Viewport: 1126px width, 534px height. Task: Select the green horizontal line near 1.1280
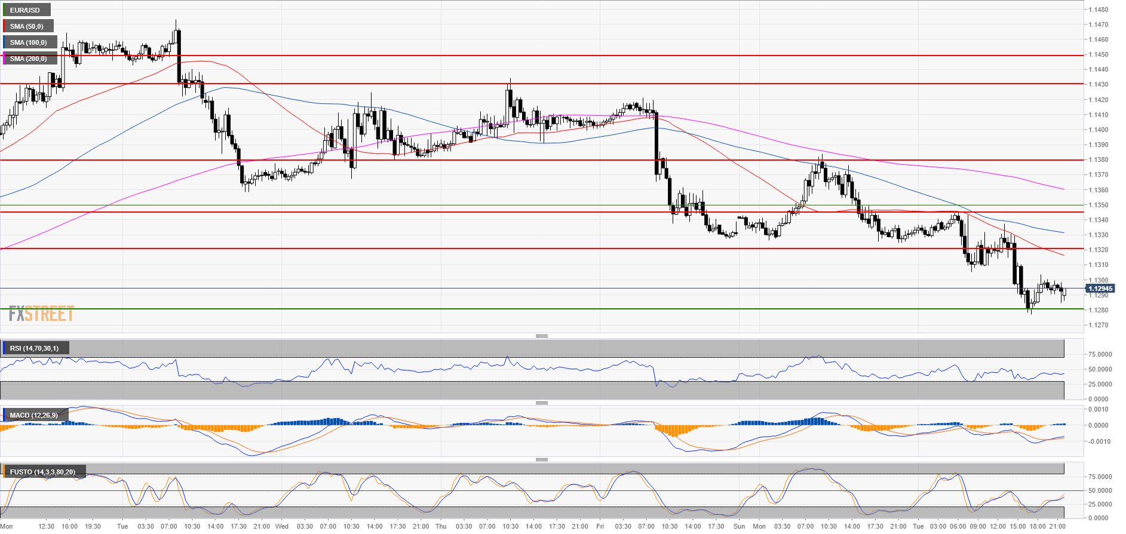538,309
